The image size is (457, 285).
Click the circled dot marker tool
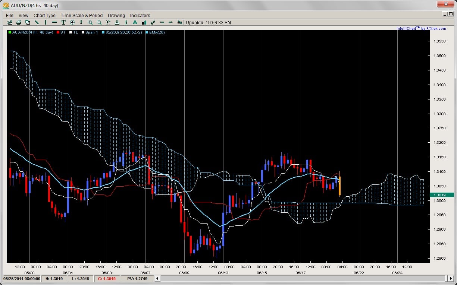(x=72, y=22)
